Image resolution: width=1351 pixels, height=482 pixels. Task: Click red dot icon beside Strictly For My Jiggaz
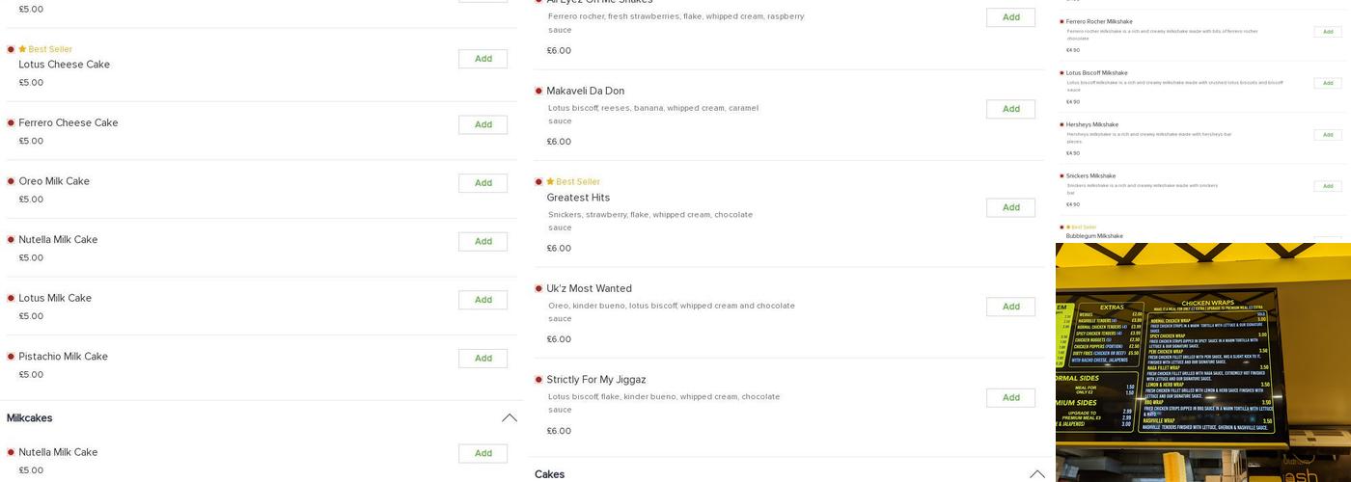click(x=538, y=380)
